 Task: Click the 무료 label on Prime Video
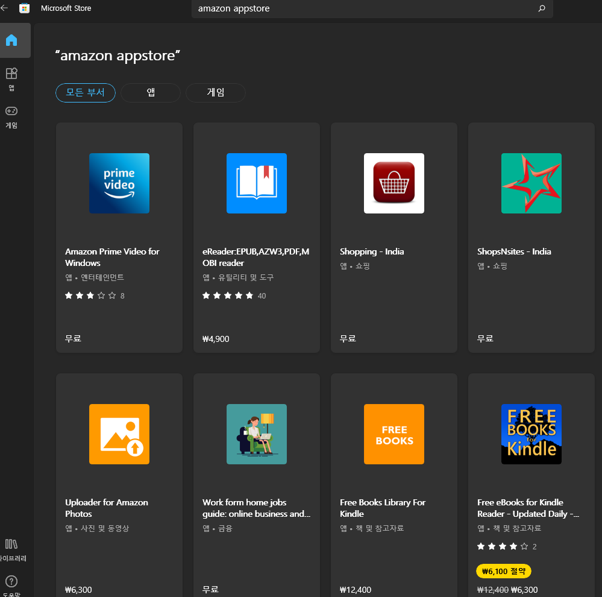[x=73, y=338]
